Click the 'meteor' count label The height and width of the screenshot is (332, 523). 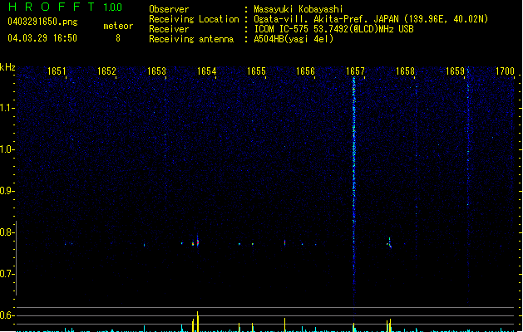118,26
